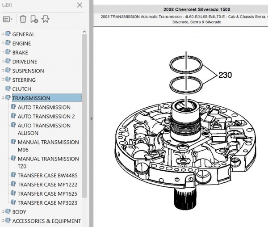This screenshot has height=227, width=268.
Task: Click the TRANSFER CASE MP1625 bookmark icon
Action: (x=13, y=193)
